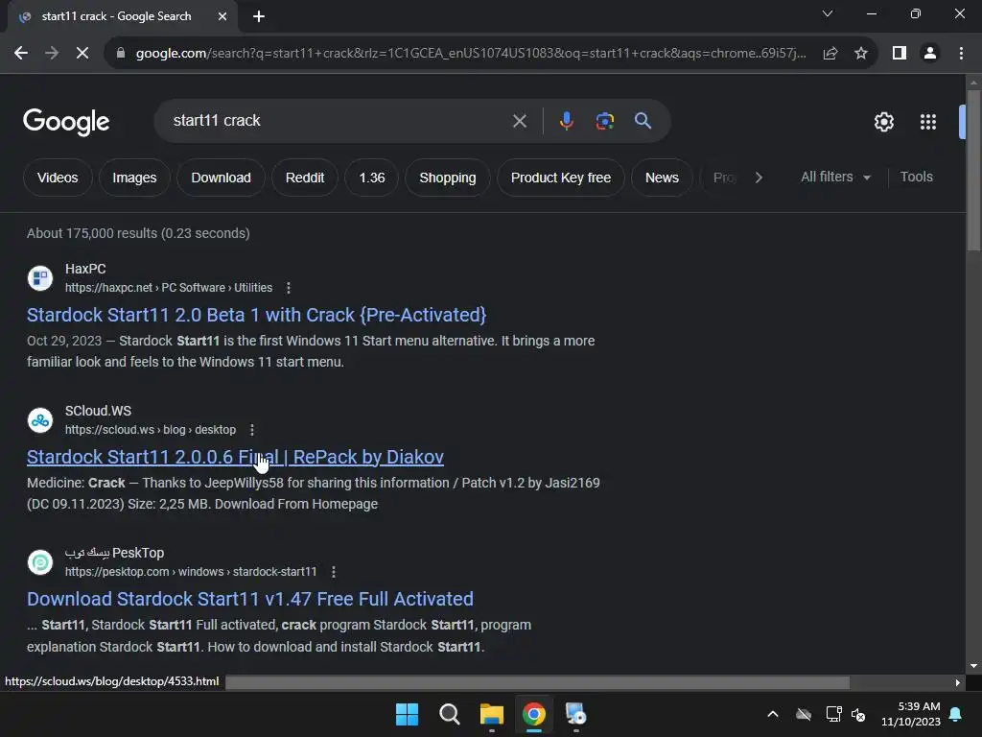This screenshot has height=737, width=982.
Task: Open the RePack by Diakov result
Action: point(236,458)
